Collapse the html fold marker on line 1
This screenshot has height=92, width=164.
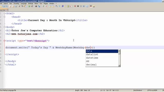pyautogui.click(x=4, y=13)
